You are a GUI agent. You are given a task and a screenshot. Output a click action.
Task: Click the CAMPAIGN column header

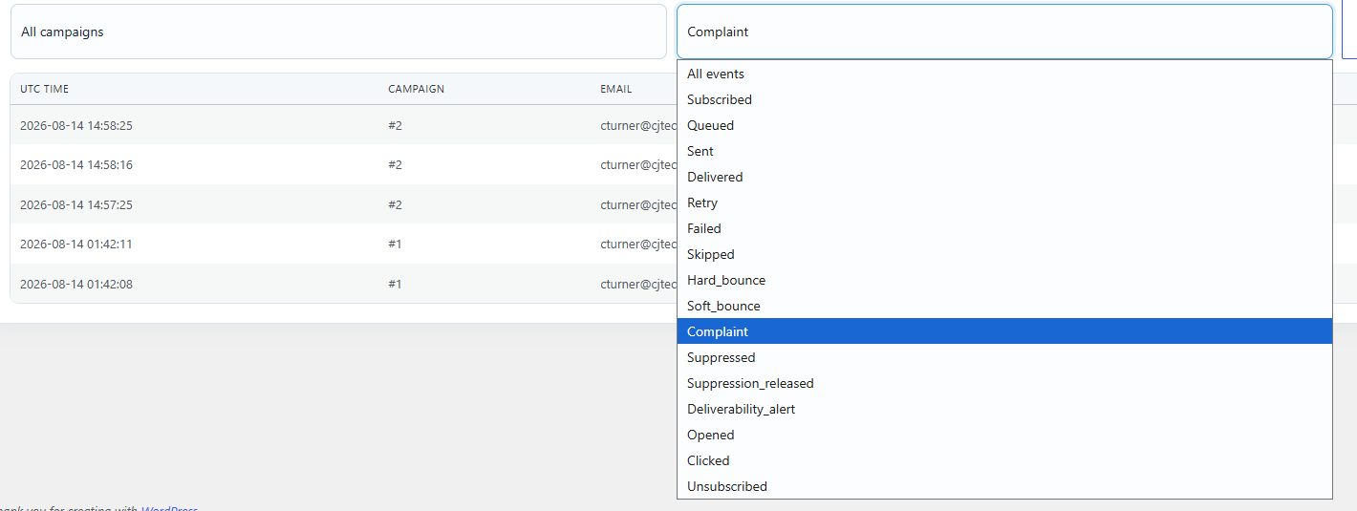416,89
